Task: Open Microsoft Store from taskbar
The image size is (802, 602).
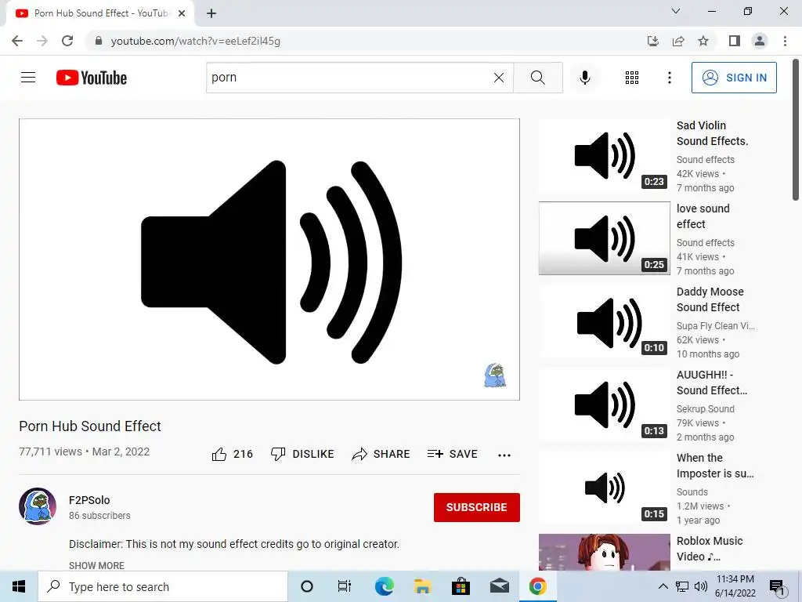Action: pos(461,586)
